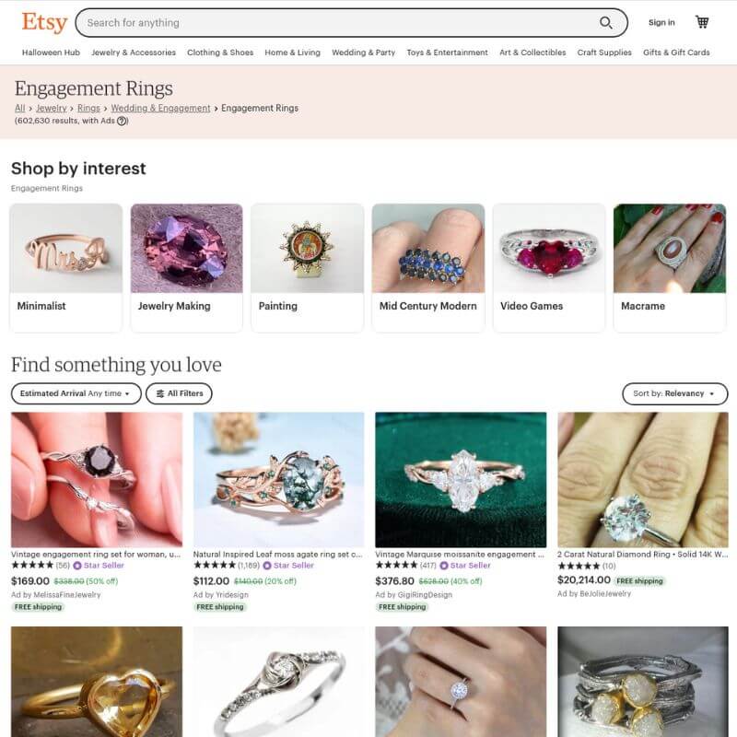This screenshot has width=737, height=737.
Task: Click the Etsy logo
Action: tap(44, 22)
